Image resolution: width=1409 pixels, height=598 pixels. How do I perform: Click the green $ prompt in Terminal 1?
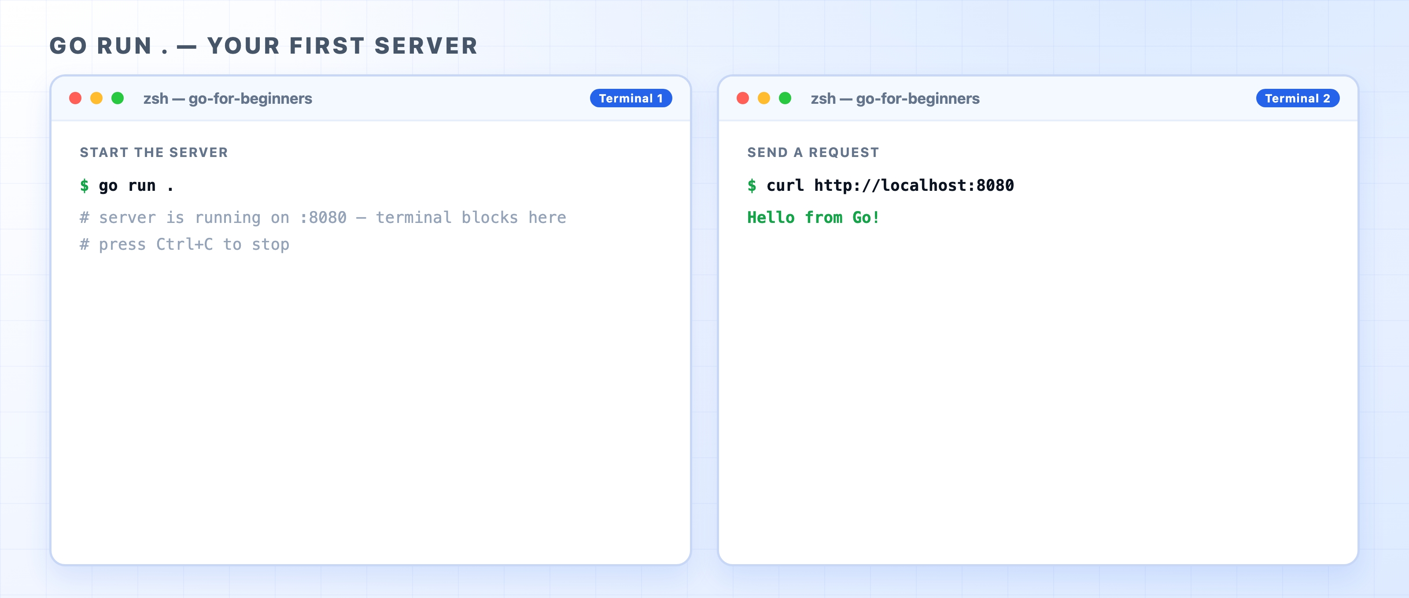click(x=84, y=186)
